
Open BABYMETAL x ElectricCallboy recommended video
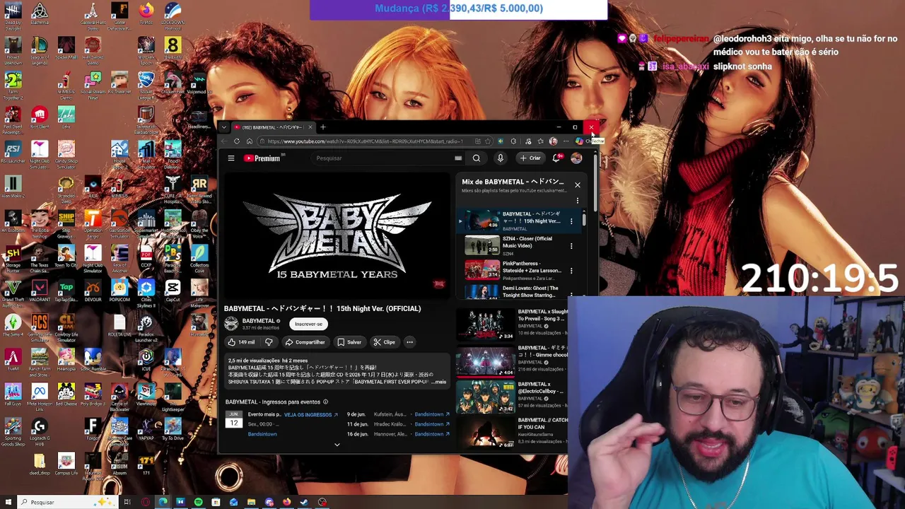click(x=512, y=397)
